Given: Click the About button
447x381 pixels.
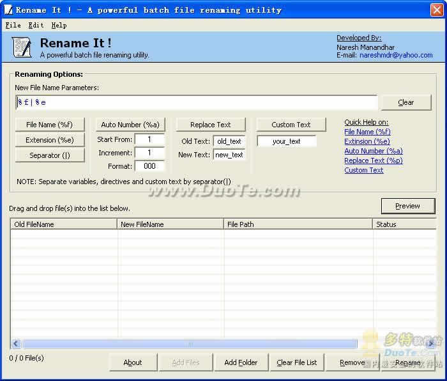Looking at the screenshot, I should (x=133, y=362).
